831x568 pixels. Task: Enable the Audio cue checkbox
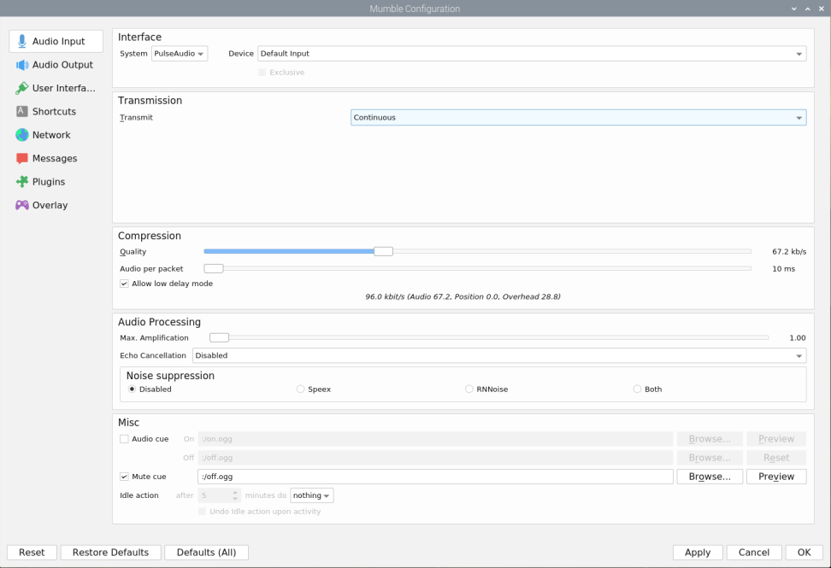(x=125, y=439)
